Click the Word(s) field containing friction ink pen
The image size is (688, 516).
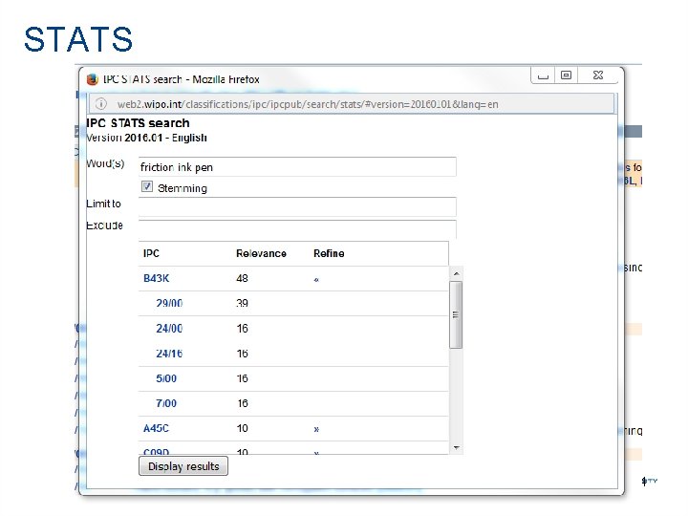pyautogui.click(x=297, y=167)
